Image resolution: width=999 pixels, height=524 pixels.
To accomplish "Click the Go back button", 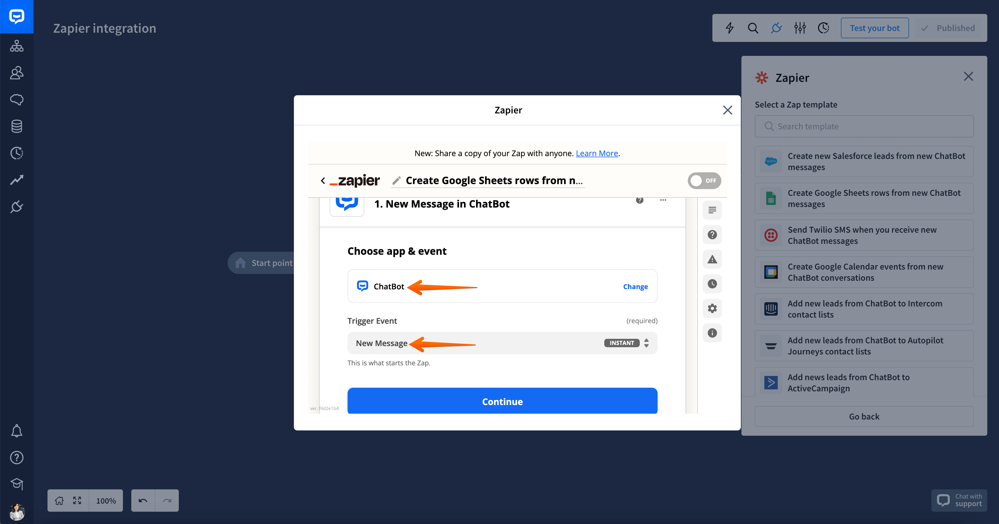I will click(864, 416).
